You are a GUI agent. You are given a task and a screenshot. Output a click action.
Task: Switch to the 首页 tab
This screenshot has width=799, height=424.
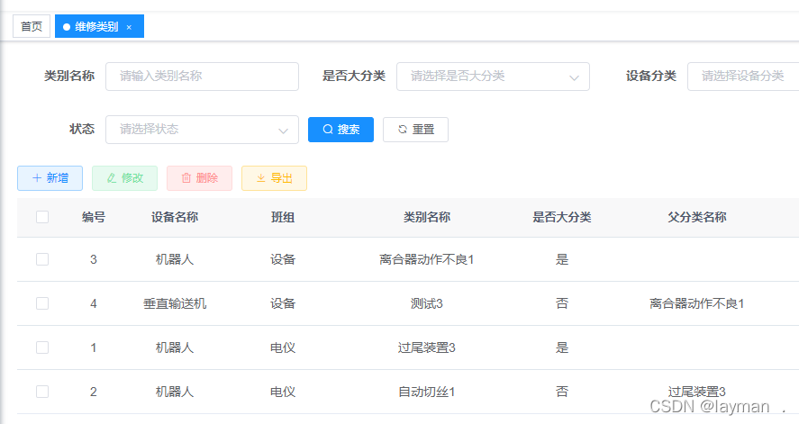coord(32,26)
